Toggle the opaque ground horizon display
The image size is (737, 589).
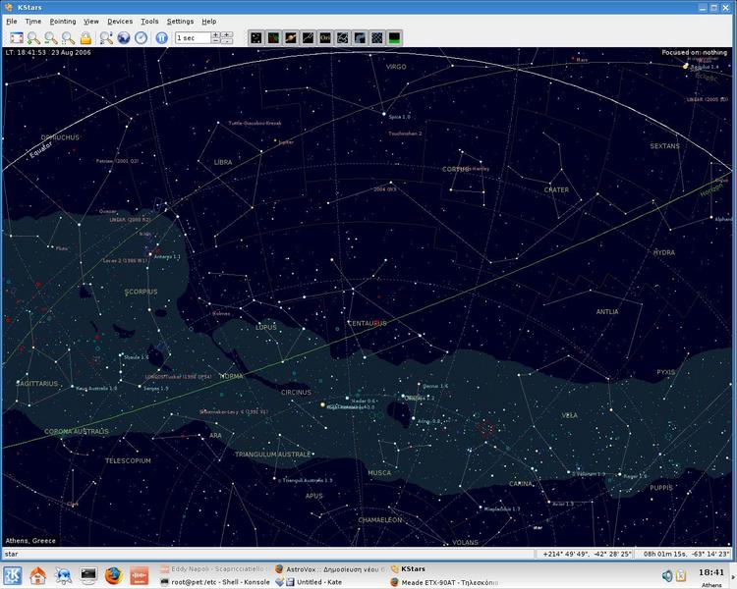pyautogui.click(x=394, y=38)
